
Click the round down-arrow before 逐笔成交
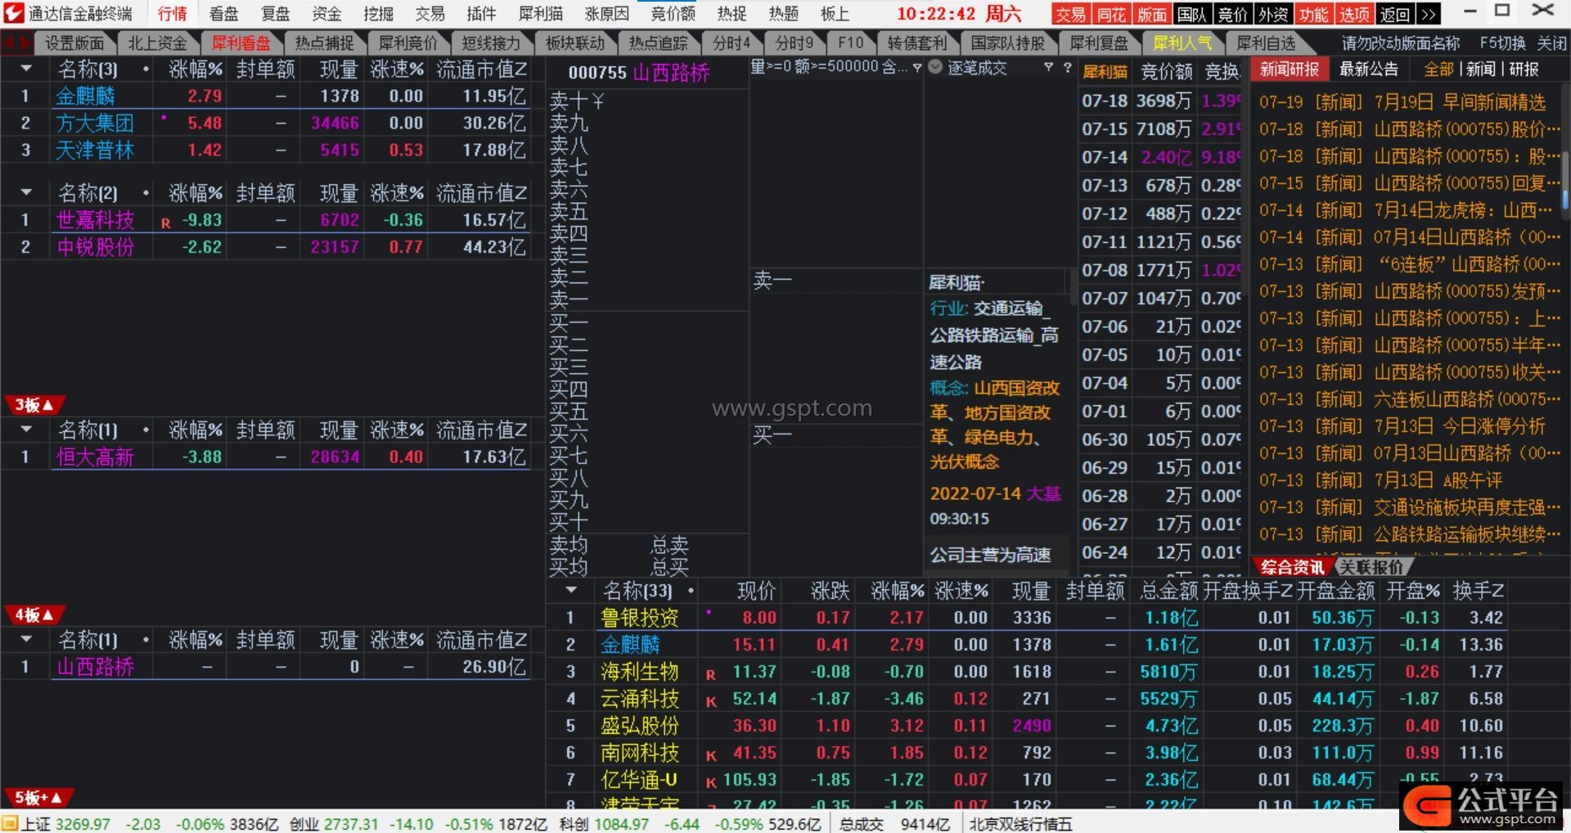click(935, 68)
